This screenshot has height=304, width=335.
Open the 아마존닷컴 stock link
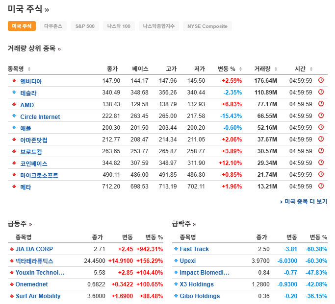tap(34, 140)
